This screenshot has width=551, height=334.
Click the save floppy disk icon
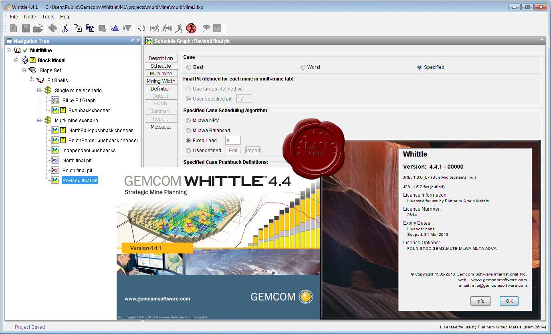26,28
